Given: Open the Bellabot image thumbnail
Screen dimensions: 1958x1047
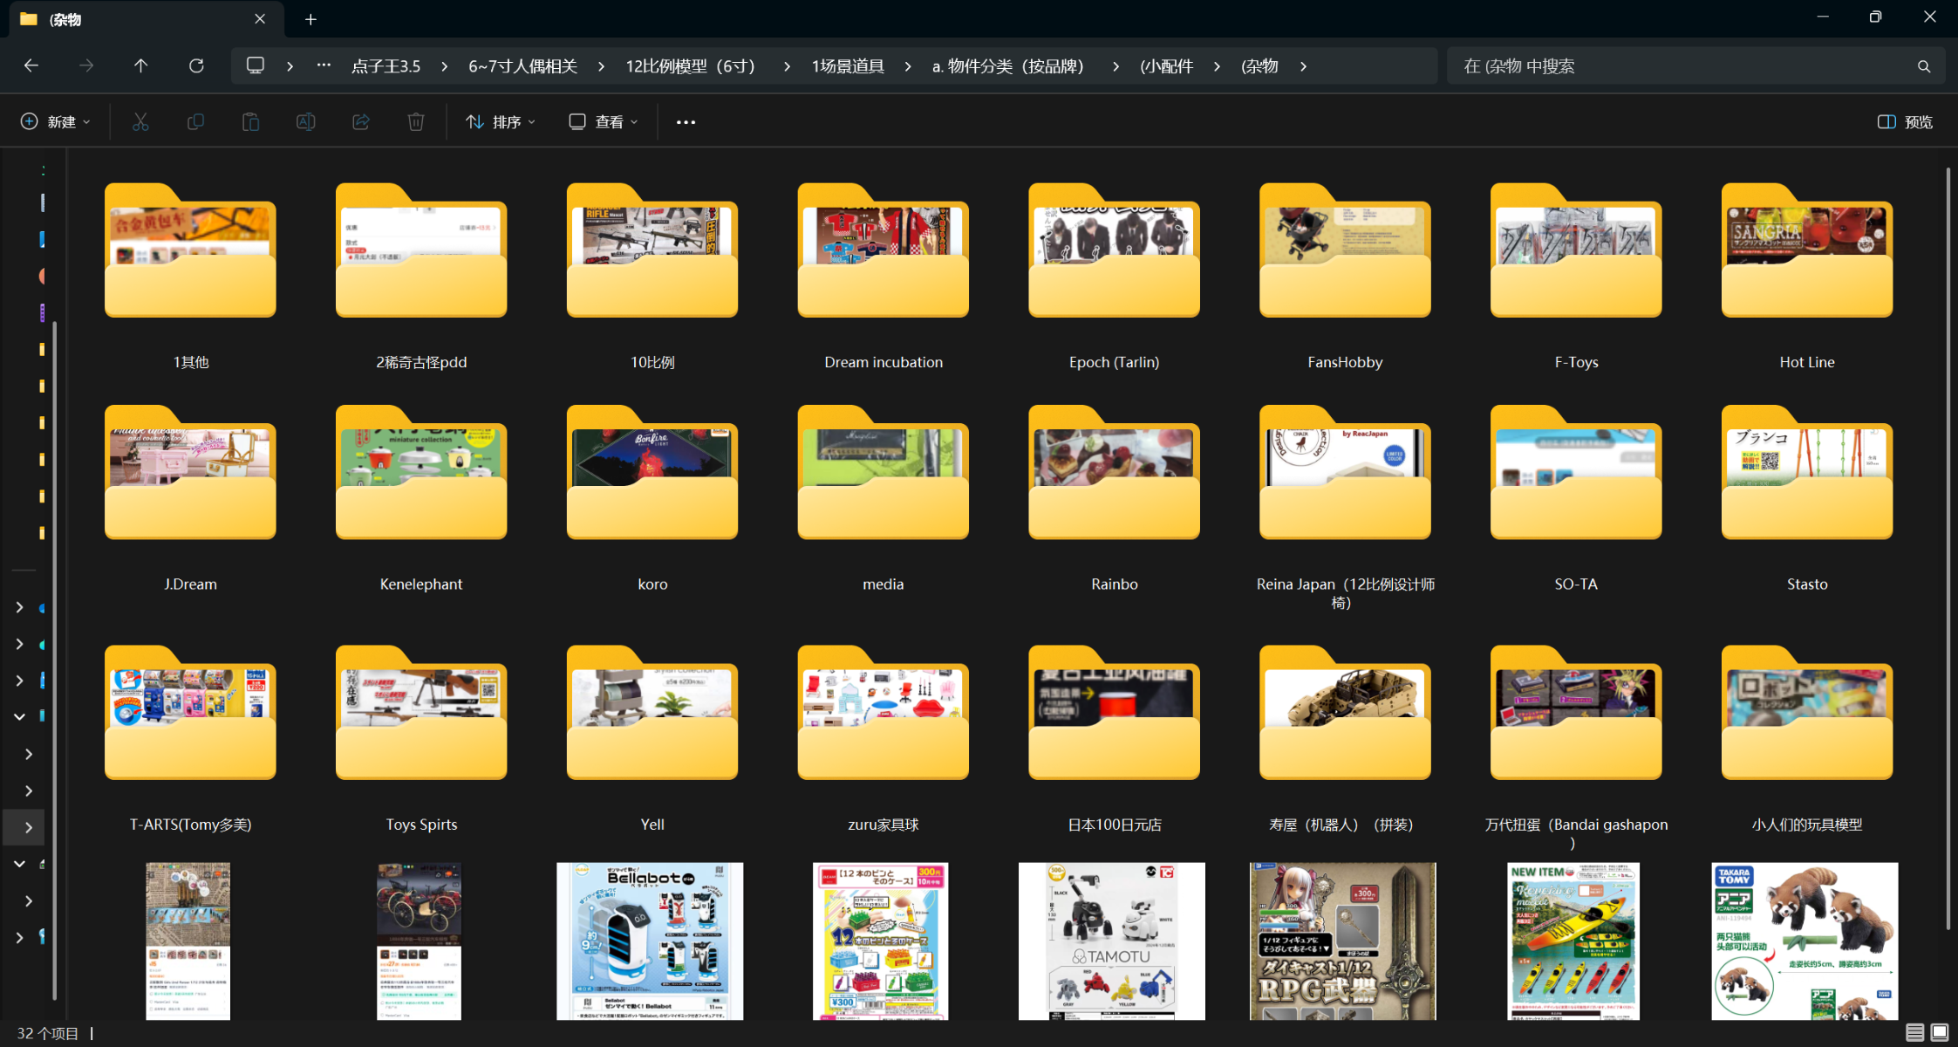Looking at the screenshot, I should click(650, 941).
